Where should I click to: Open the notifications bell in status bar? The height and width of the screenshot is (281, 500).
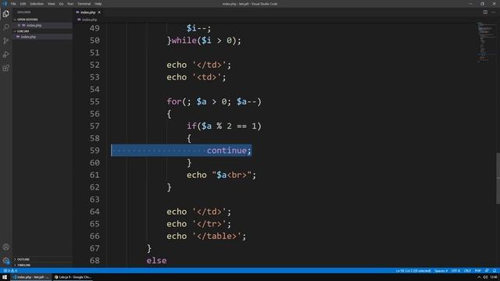495,271
